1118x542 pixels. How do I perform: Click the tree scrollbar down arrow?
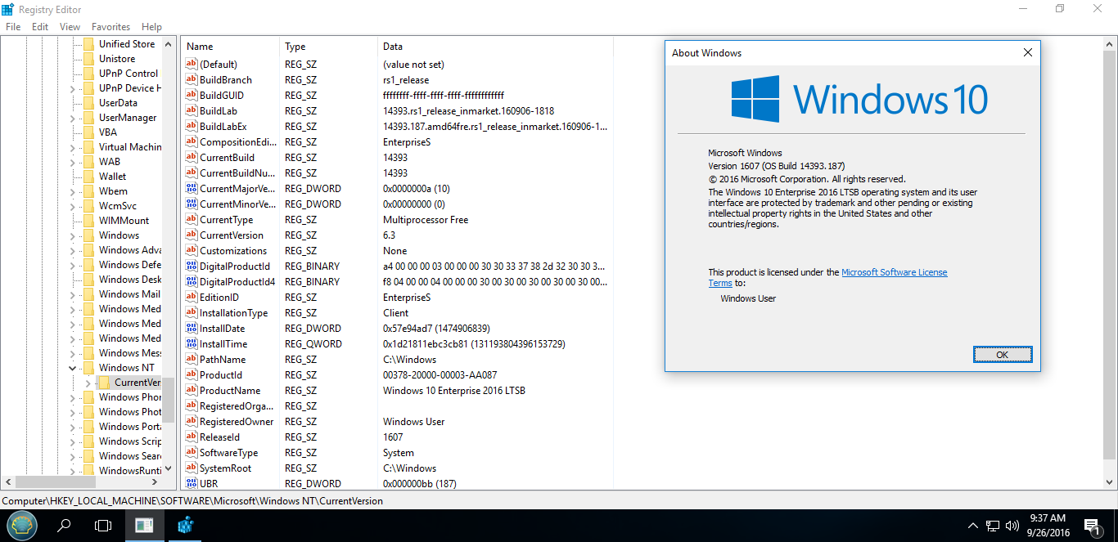tap(169, 468)
